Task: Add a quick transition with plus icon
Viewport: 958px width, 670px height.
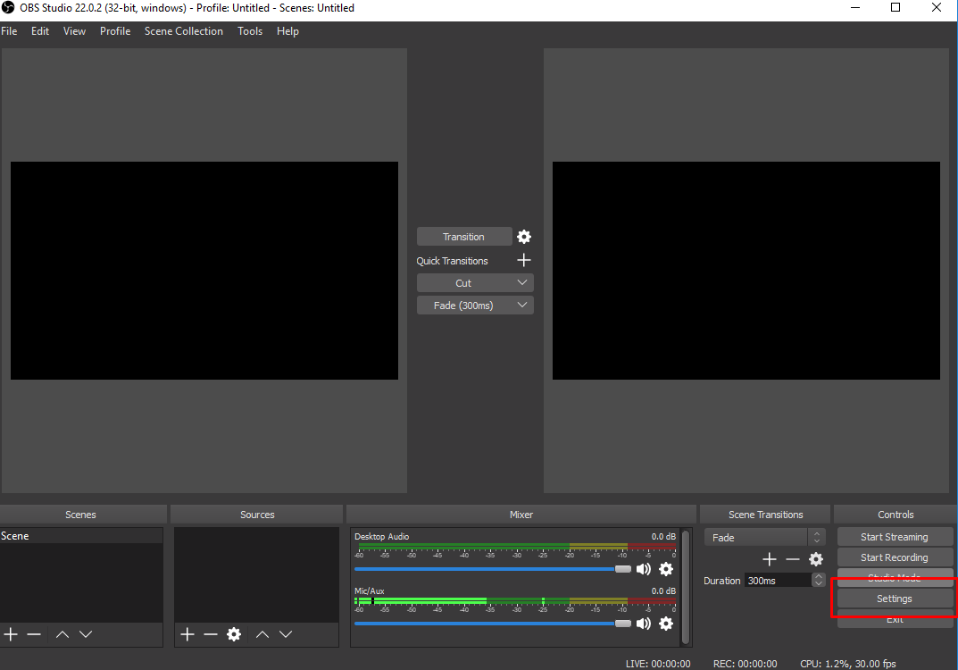Action: click(x=523, y=261)
